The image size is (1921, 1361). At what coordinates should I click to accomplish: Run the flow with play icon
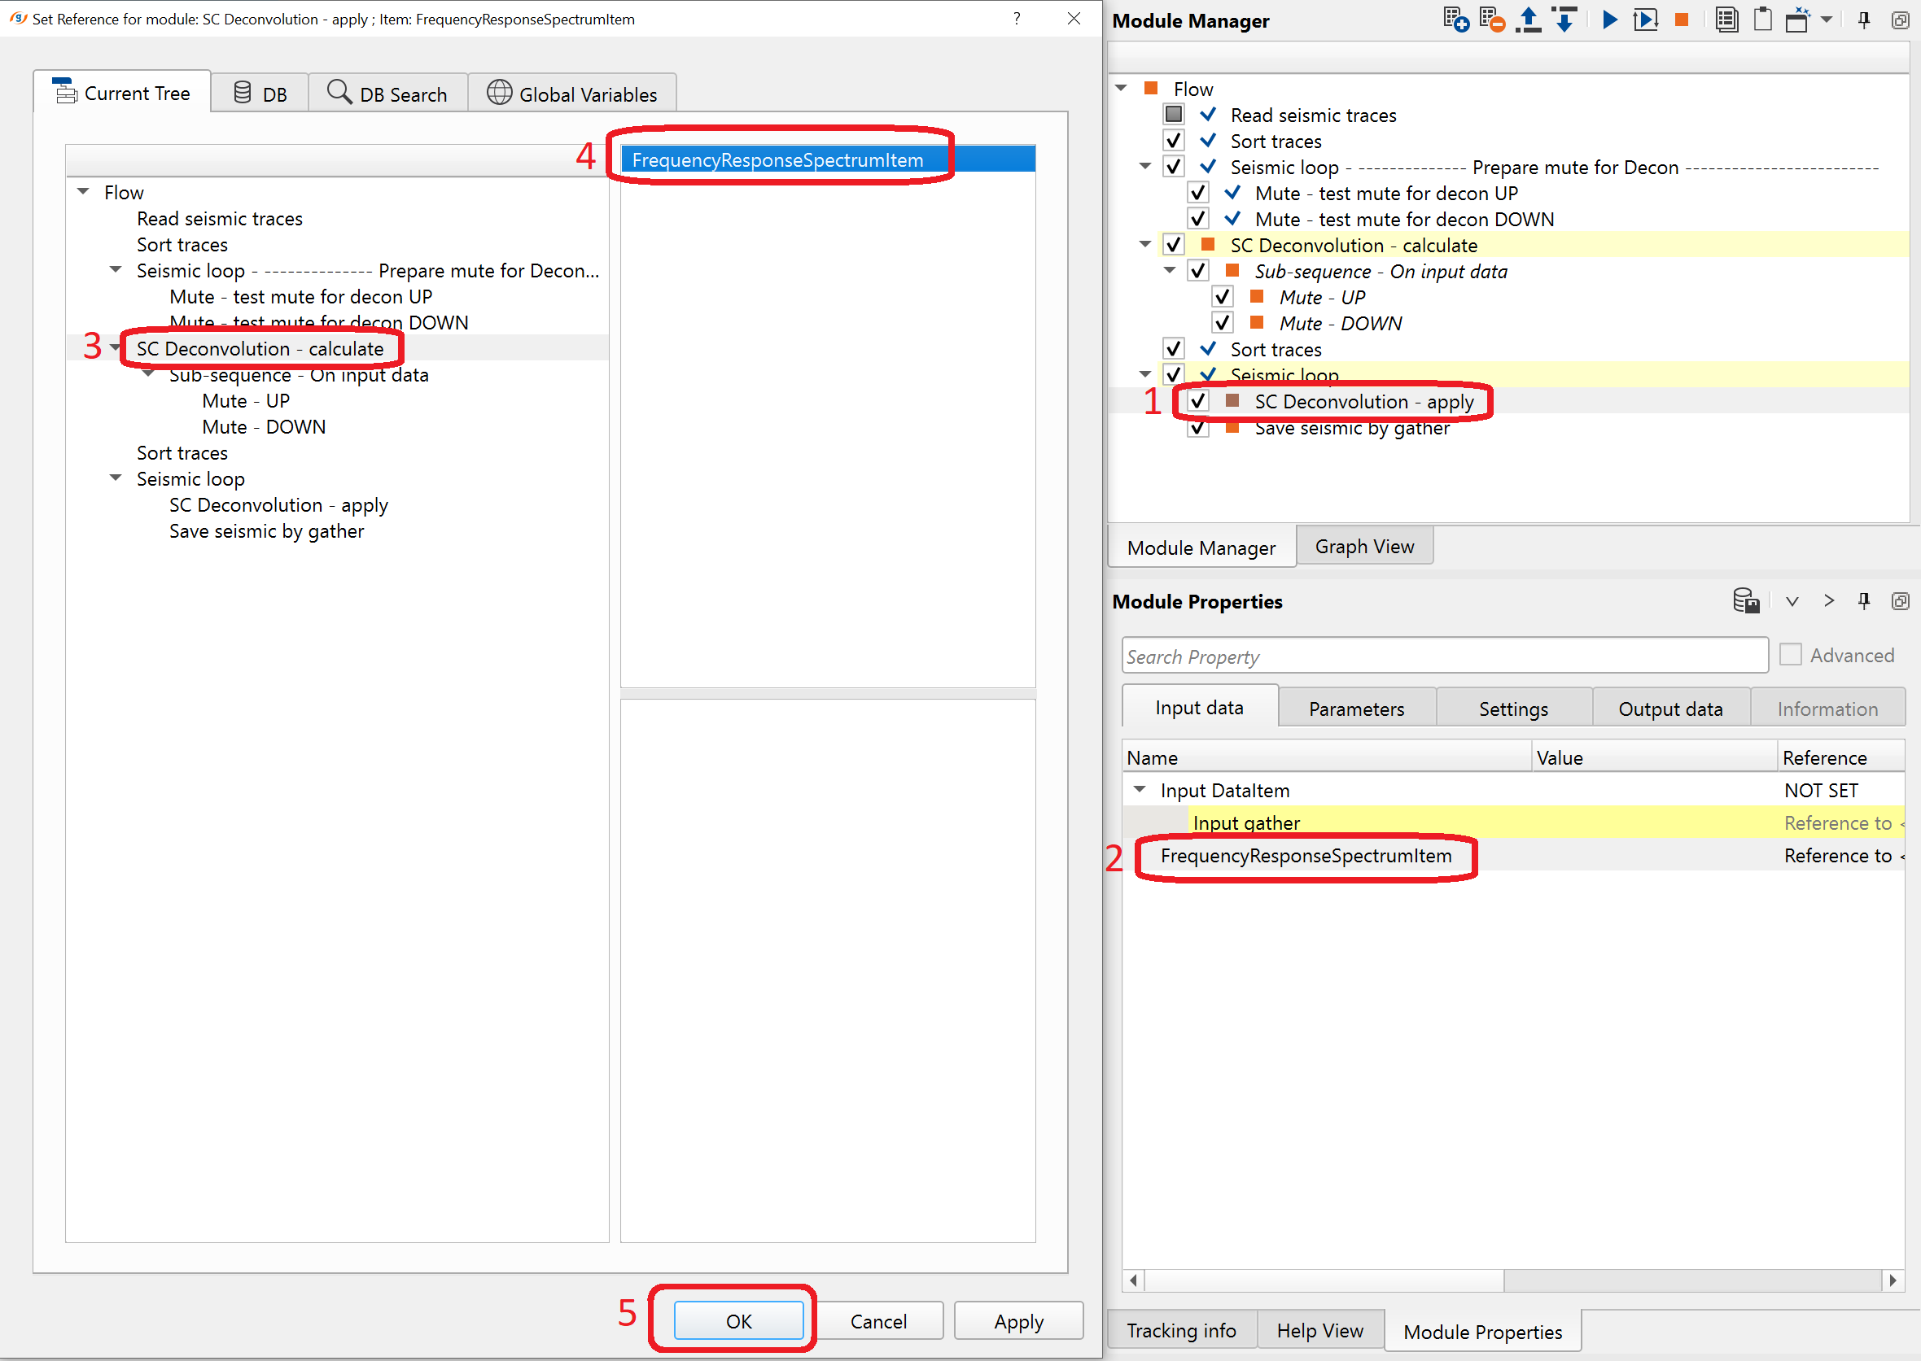(x=1609, y=20)
